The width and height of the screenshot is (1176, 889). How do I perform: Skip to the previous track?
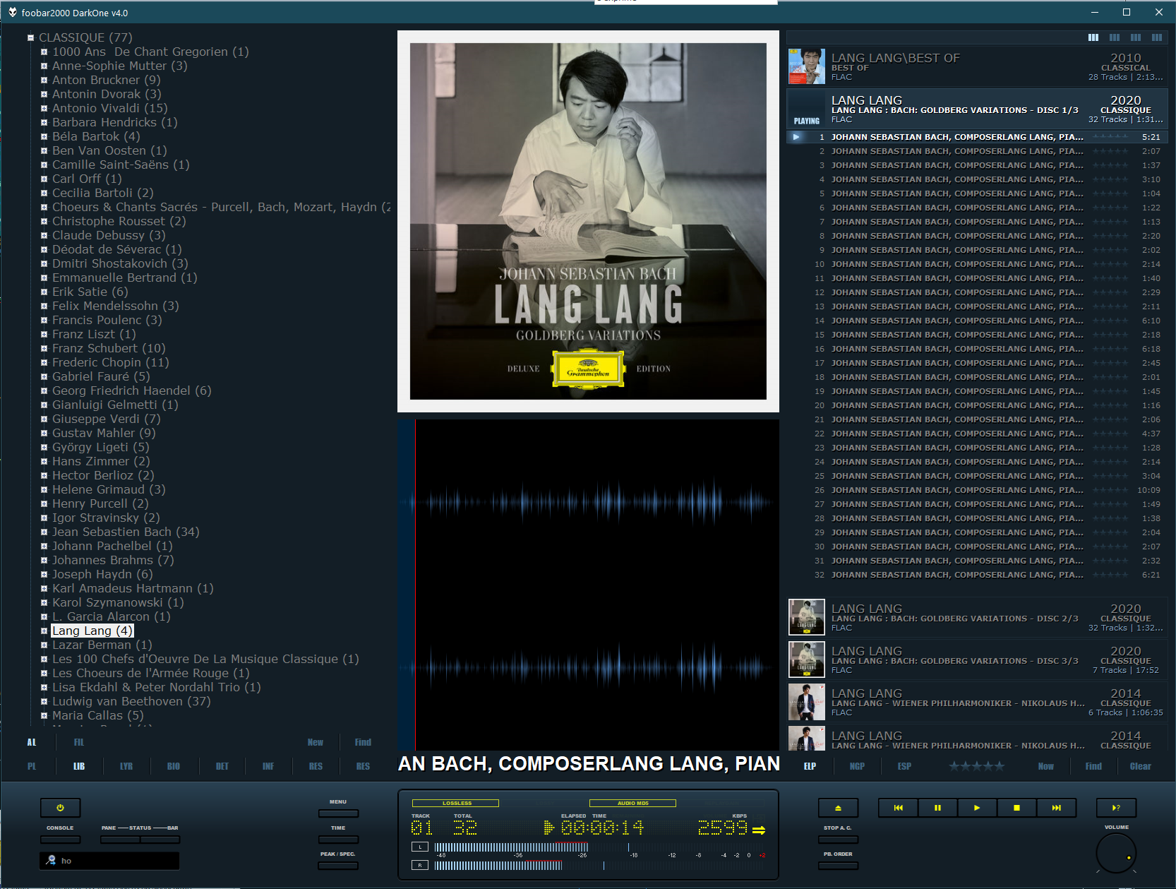898,808
